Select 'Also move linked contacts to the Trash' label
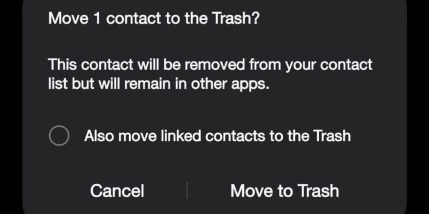The image size is (429, 214). coord(217,136)
